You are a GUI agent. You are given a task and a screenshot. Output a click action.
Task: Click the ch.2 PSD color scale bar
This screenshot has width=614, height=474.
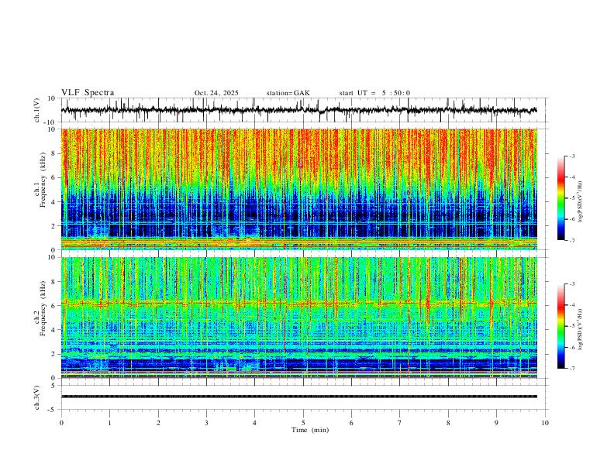(x=561, y=326)
